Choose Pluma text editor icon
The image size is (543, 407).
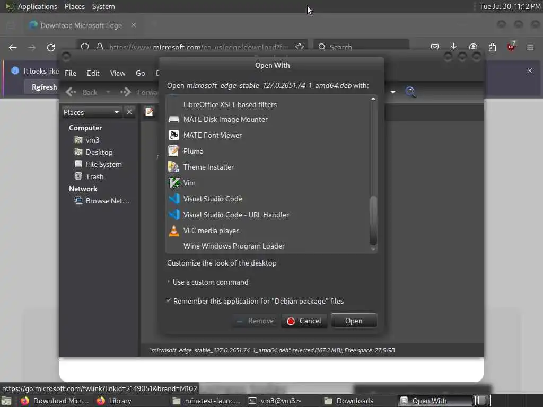(x=174, y=151)
